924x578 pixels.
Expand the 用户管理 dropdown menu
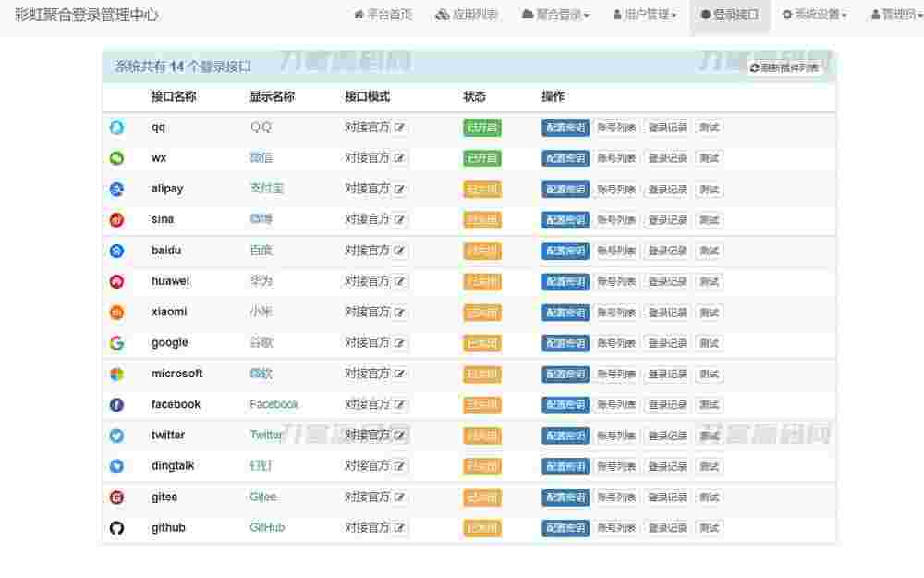645,15
